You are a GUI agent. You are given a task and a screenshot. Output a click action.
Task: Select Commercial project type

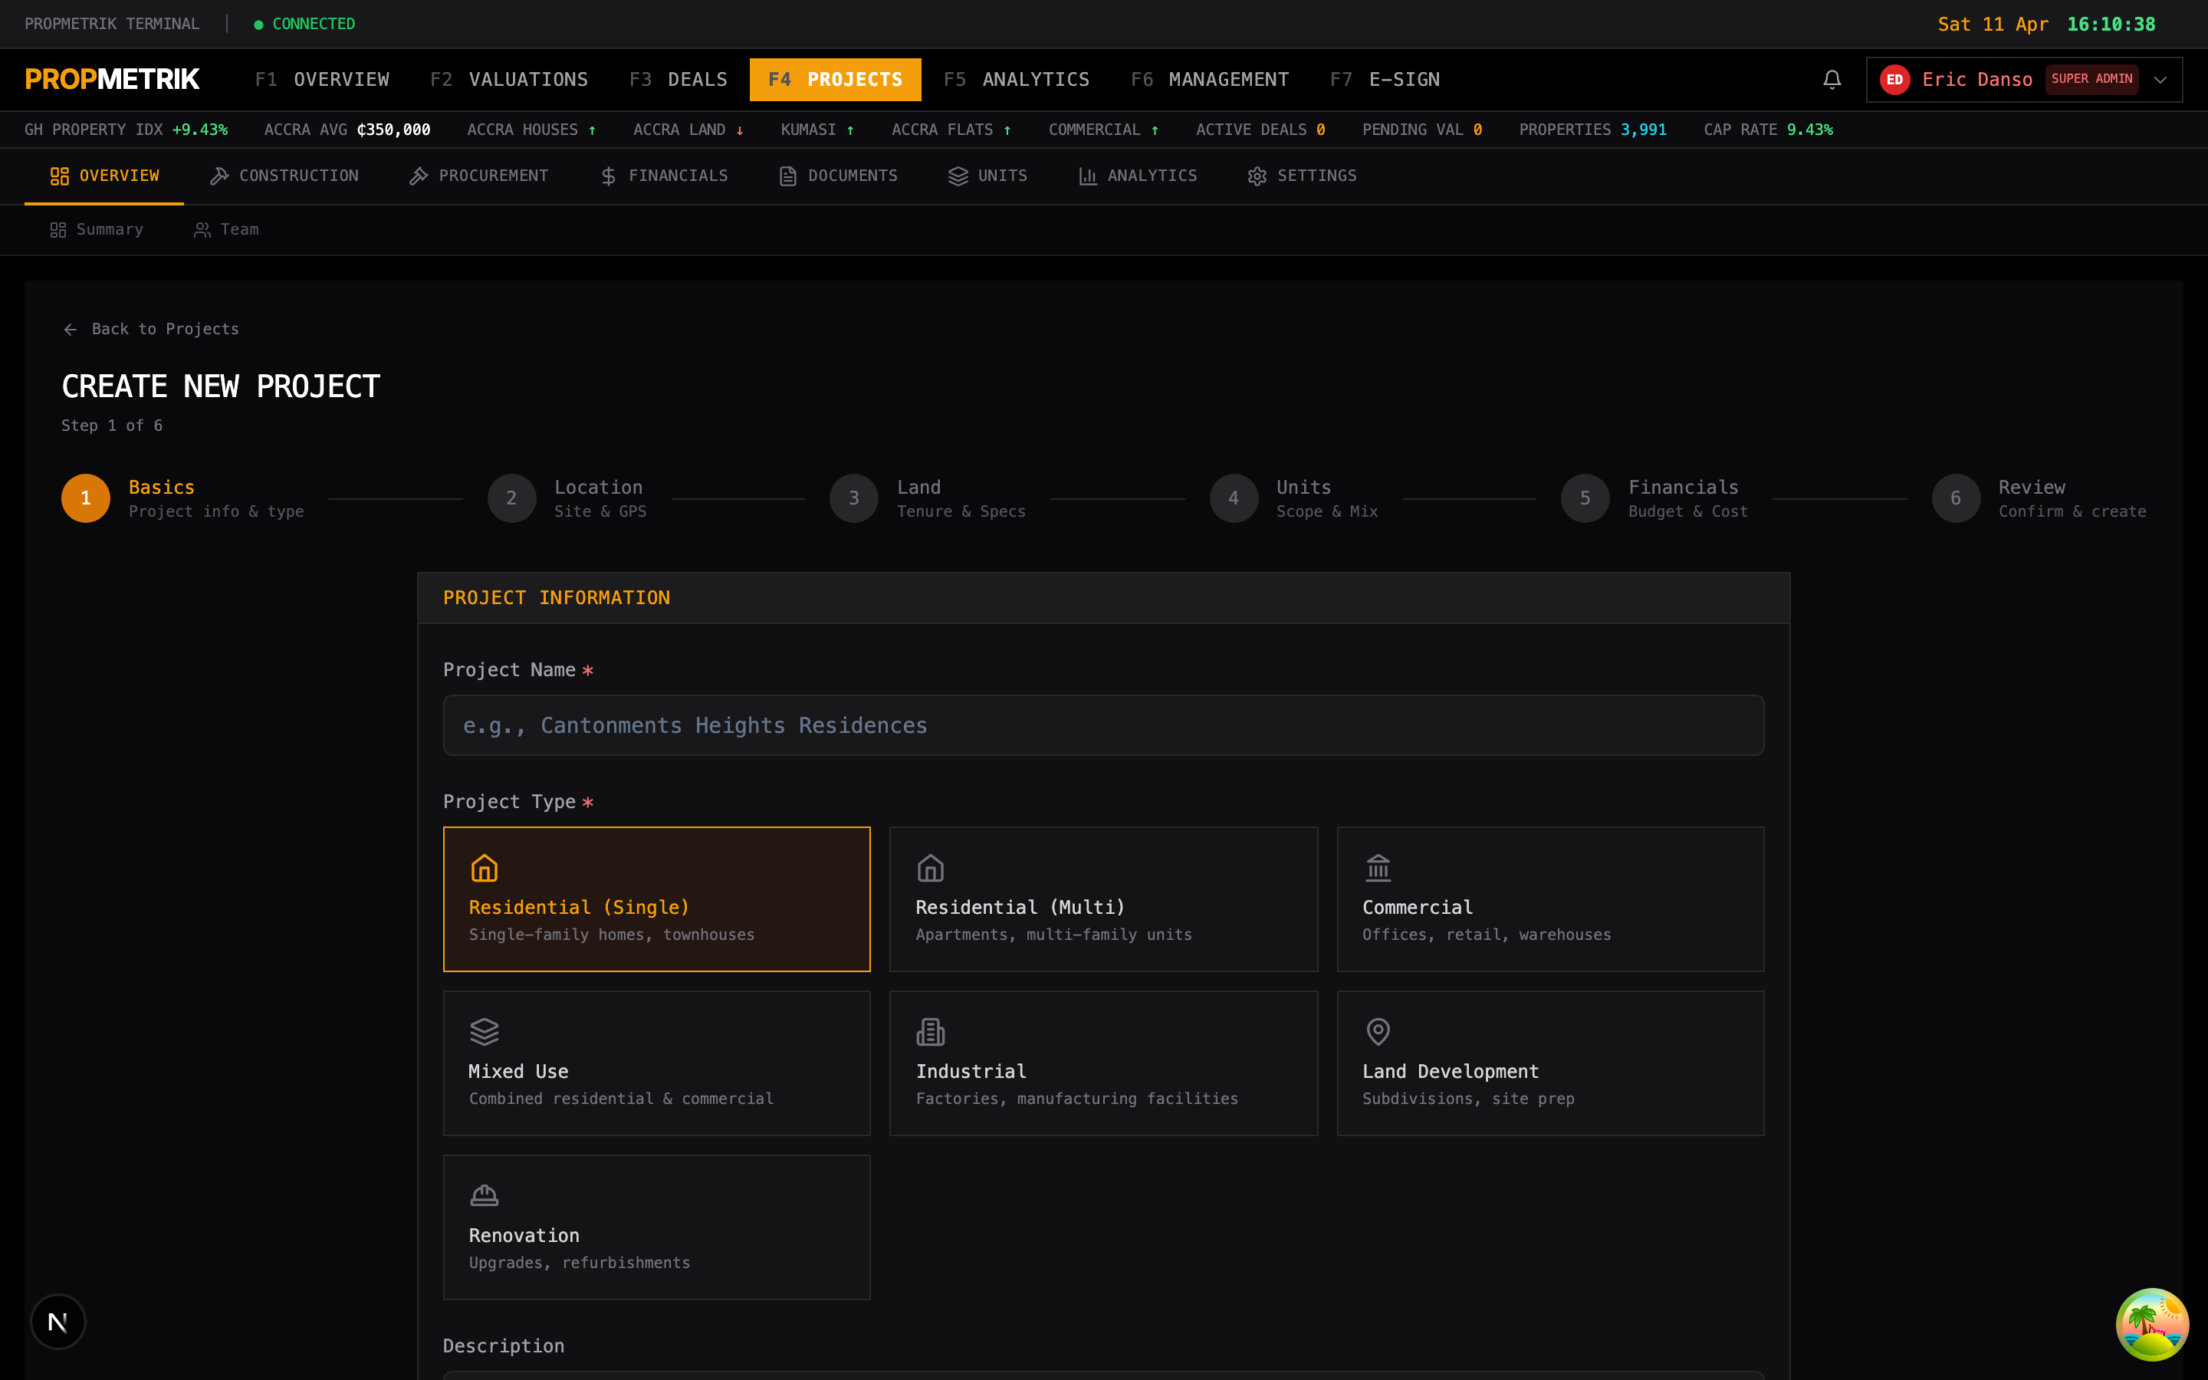(x=1550, y=899)
